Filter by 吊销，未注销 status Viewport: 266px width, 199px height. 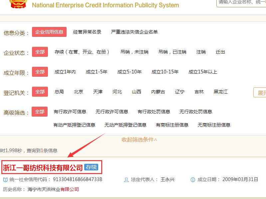(x=134, y=52)
